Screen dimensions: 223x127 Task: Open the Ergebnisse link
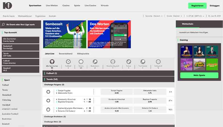(40, 16)
